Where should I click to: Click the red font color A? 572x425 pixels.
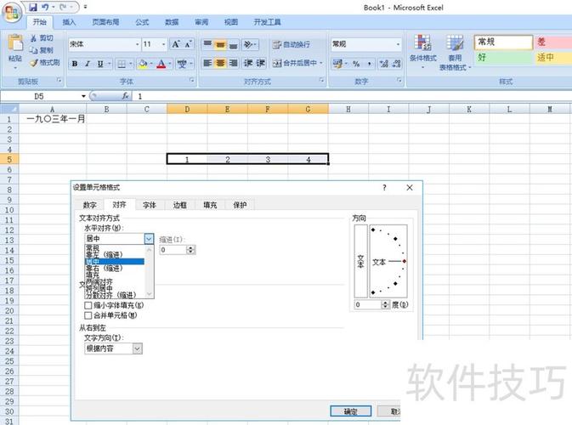(x=161, y=64)
